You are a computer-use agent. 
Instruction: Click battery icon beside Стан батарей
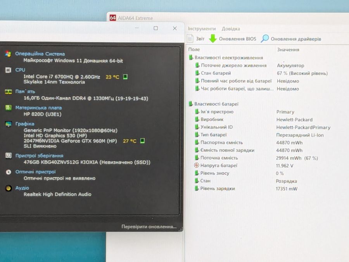pos(197,73)
